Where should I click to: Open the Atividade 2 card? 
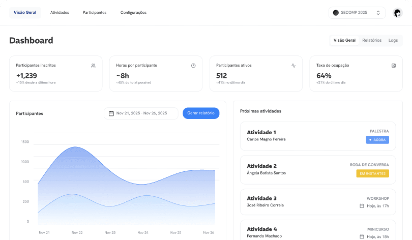tap(318, 170)
